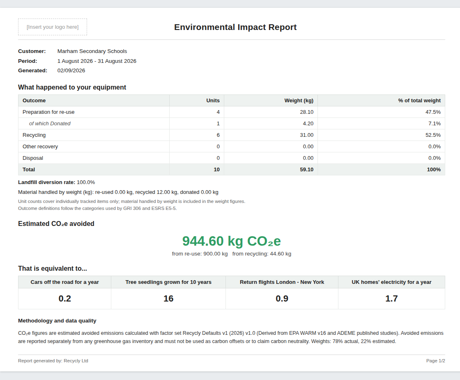Image resolution: width=460 pixels, height=380 pixels.
Task: Click the Preparation for re-use row label
Action: 48,112
